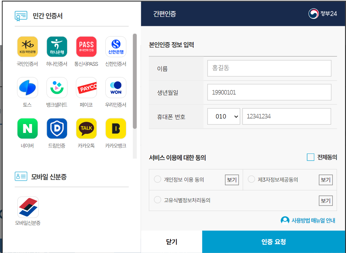Choose the 토스 authentication icon

27,88
